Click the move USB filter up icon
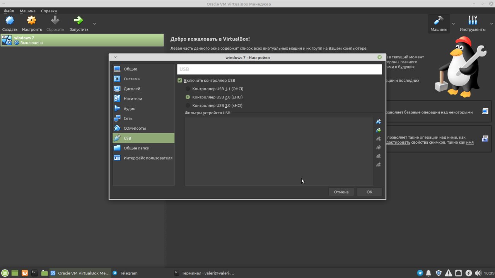 click(379, 156)
